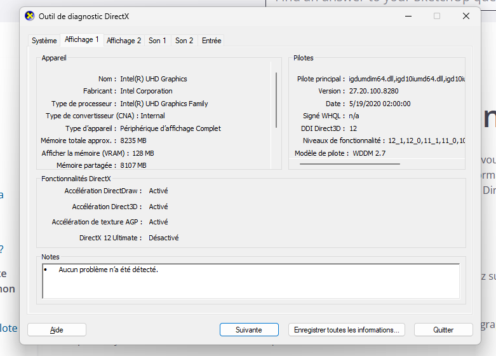The height and width of the screenshot is (356, 496).
Task: Click the total memory value 8235 MB
Action: 133,140
